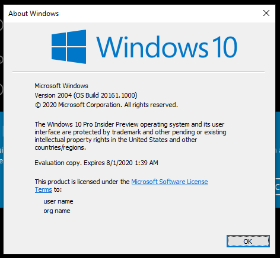This screenshot has height=258, width=280.
Task: Click the "user name" licensee text
Action: coord(58,201)
